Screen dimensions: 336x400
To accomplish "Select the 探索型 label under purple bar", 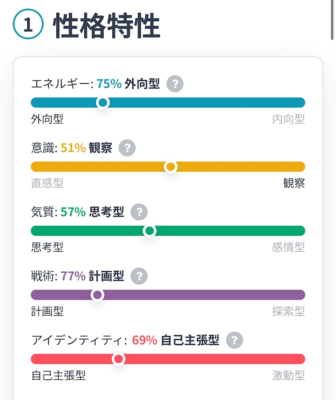I will click(x=288, y=311).
